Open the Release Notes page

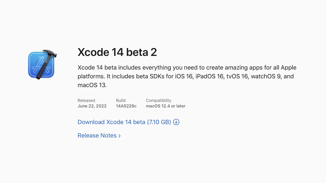pos(97,135)
